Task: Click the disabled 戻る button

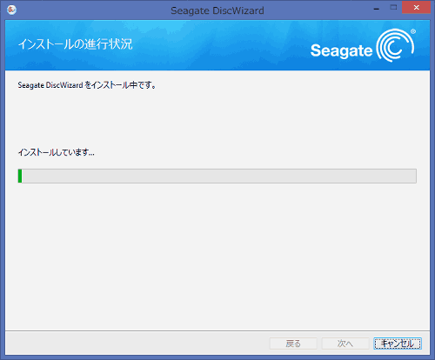Action: [x=293, y=343]
